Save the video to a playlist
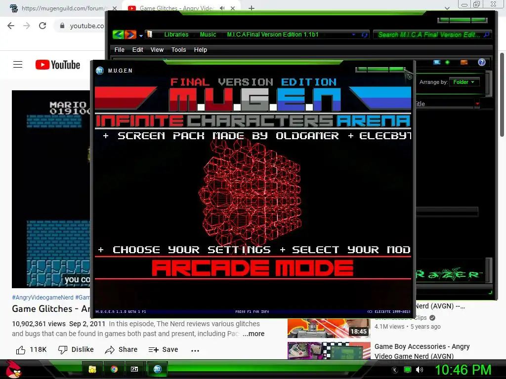This screenshot has height=379, width=506. pos(163,350)
